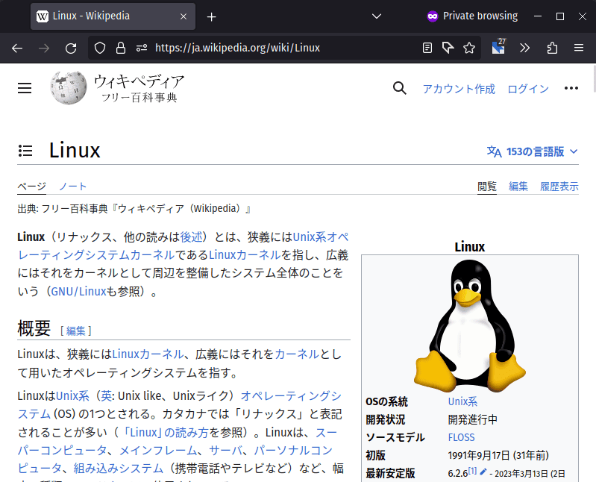Open citation [1] next to 6.2.6
The image size is (596, 482).
(x=472, y=471)
